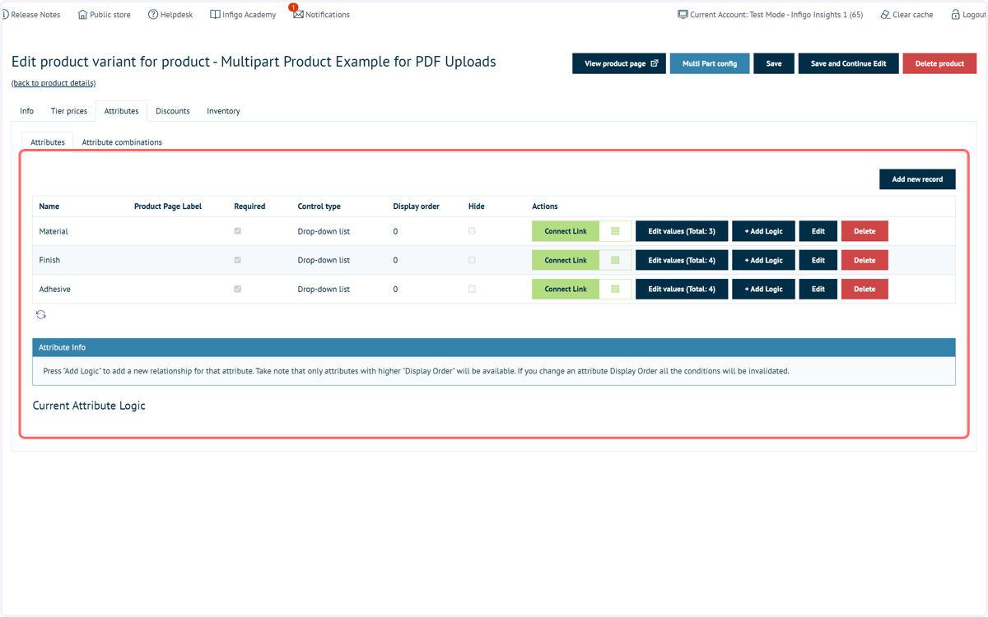988x617 pixels.
Task: Click the Delete product button
Action: point(939,63)
